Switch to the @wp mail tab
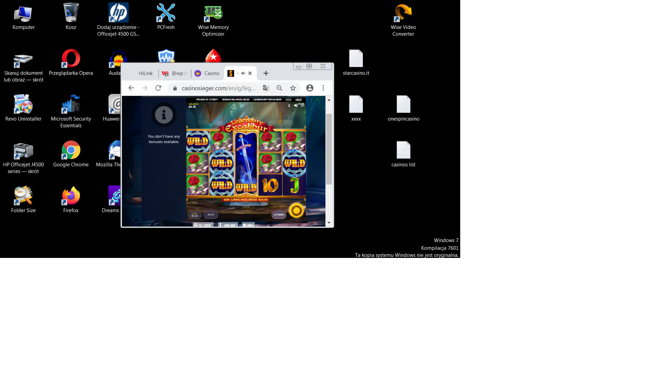Image resolution: width=660 pixels, height=371 pixels. click(x=175, y=73)
